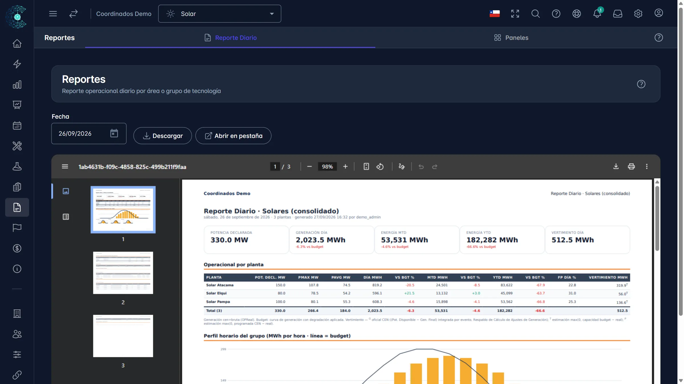Print the PDF report

(x=631, y=167)
